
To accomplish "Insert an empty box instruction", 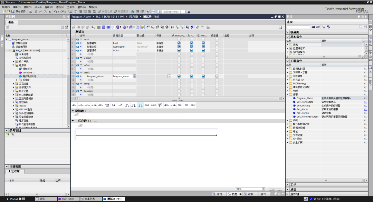I will pos(107,105).
